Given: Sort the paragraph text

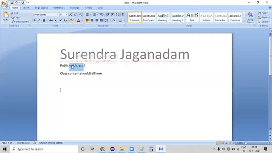Looking at the screenshot, I should 117,14.
